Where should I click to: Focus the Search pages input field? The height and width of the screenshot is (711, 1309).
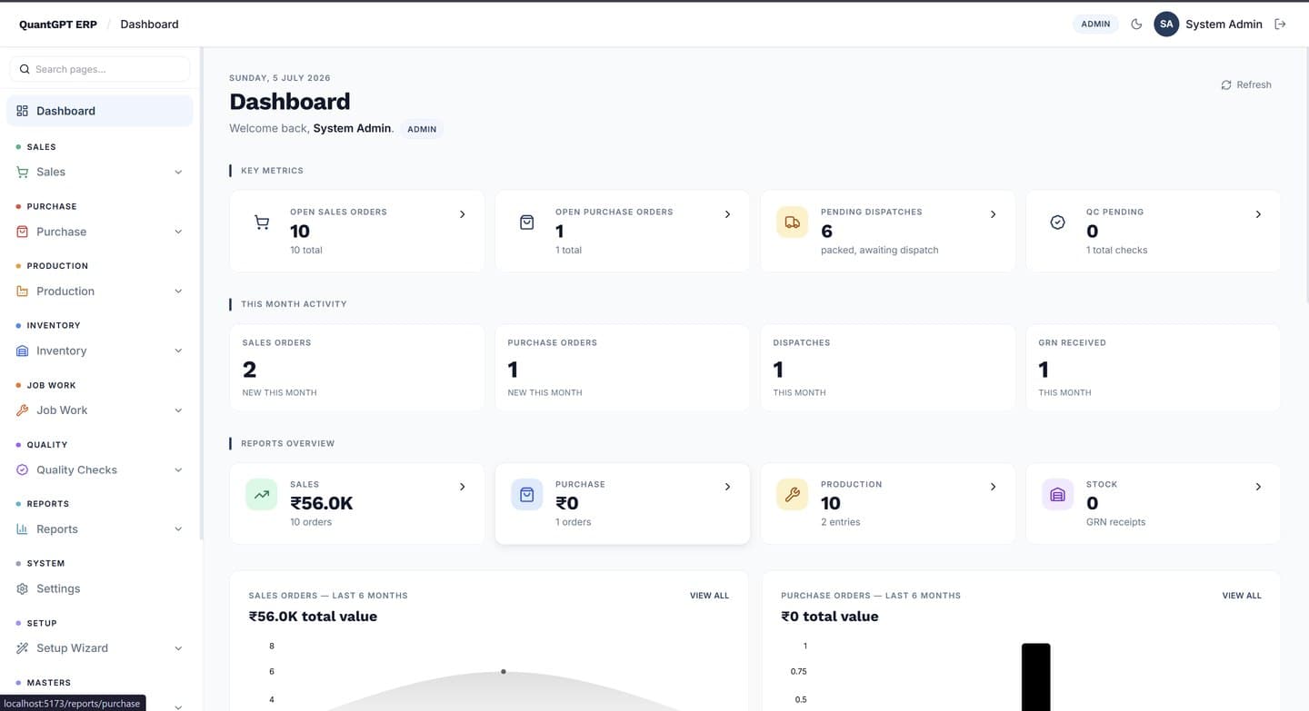point(100,69)
